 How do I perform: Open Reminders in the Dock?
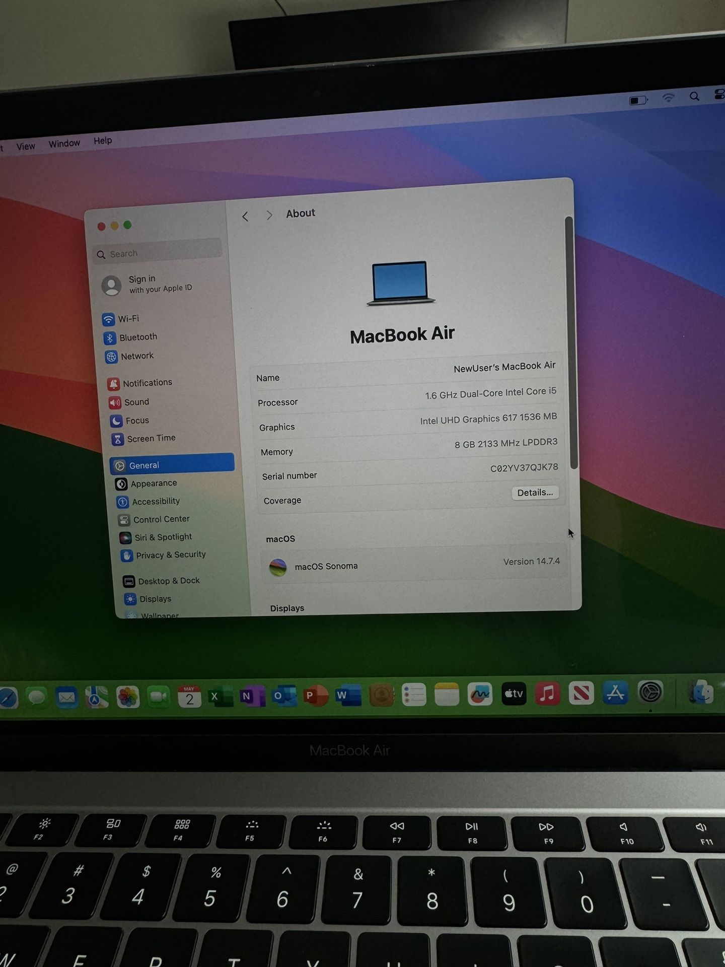[x=414, y=695]
